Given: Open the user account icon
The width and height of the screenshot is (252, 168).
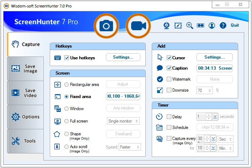Looking at the screenshot, I should point(212,25).
